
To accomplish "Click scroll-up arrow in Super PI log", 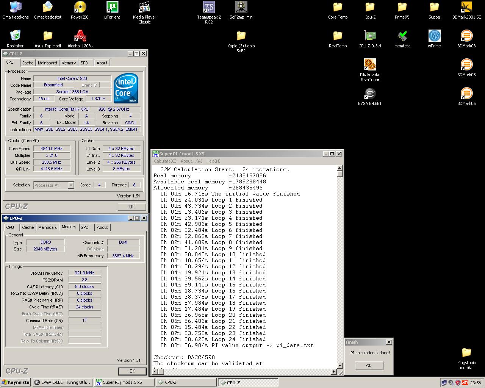I will 340,168.
